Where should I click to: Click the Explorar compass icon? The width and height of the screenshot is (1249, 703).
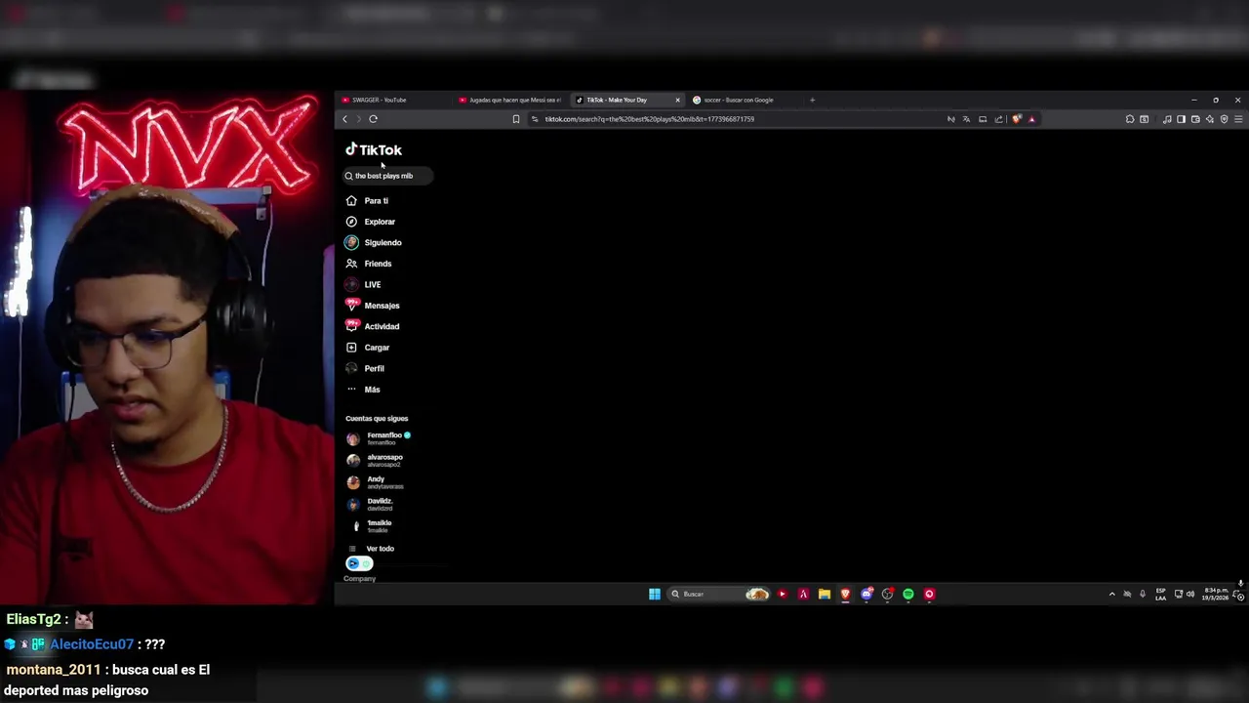tap(351, 222)
